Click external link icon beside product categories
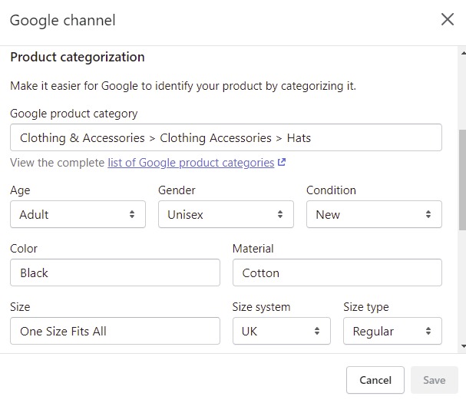 click(x=282, y=162)
